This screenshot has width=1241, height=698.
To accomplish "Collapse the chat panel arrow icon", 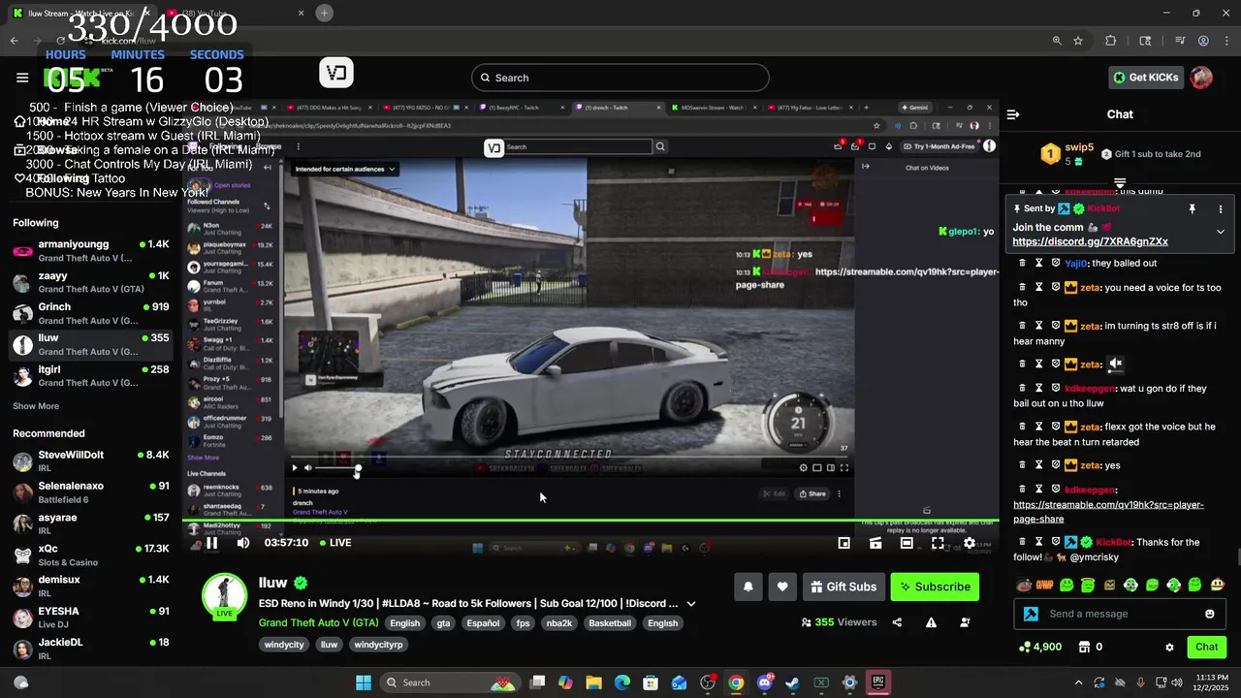I will click(1013, 114).
